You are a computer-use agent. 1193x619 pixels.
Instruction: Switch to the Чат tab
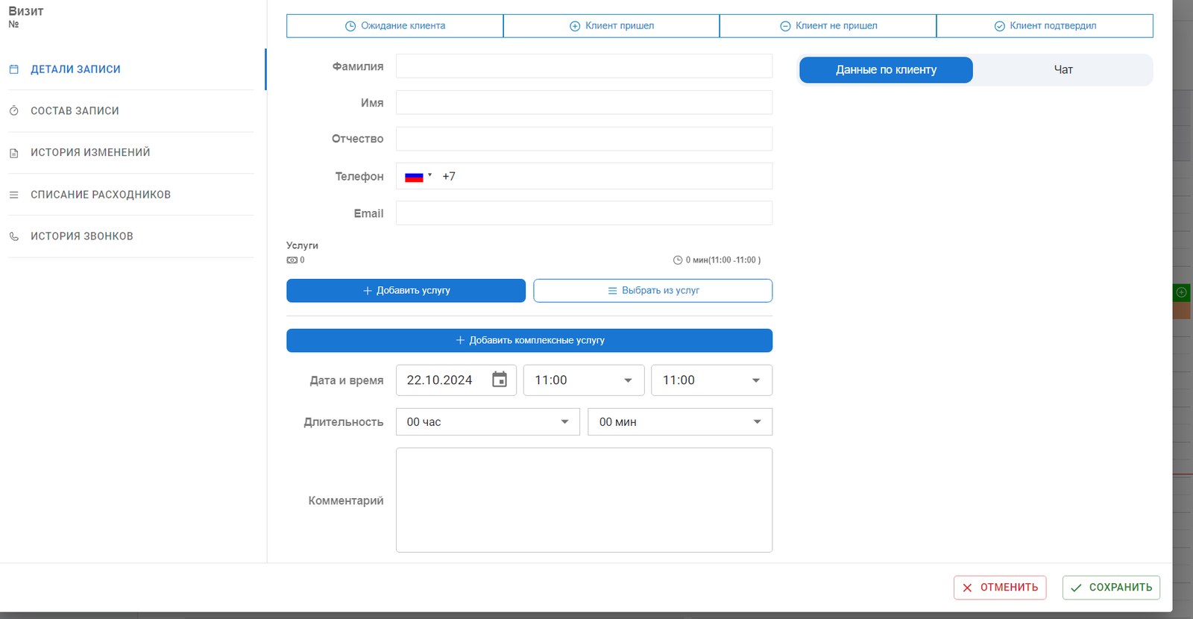click(1063, 70)
